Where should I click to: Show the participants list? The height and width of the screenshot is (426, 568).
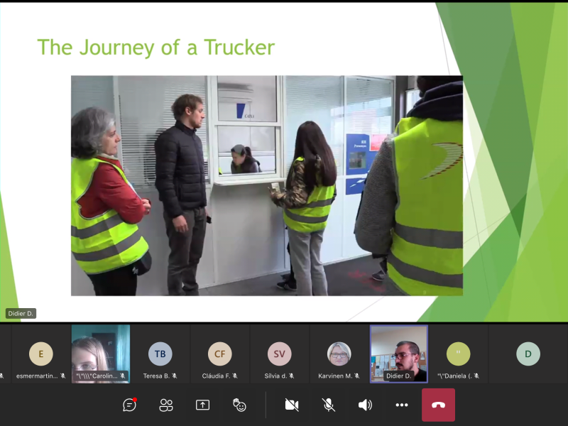coord(166,405)
